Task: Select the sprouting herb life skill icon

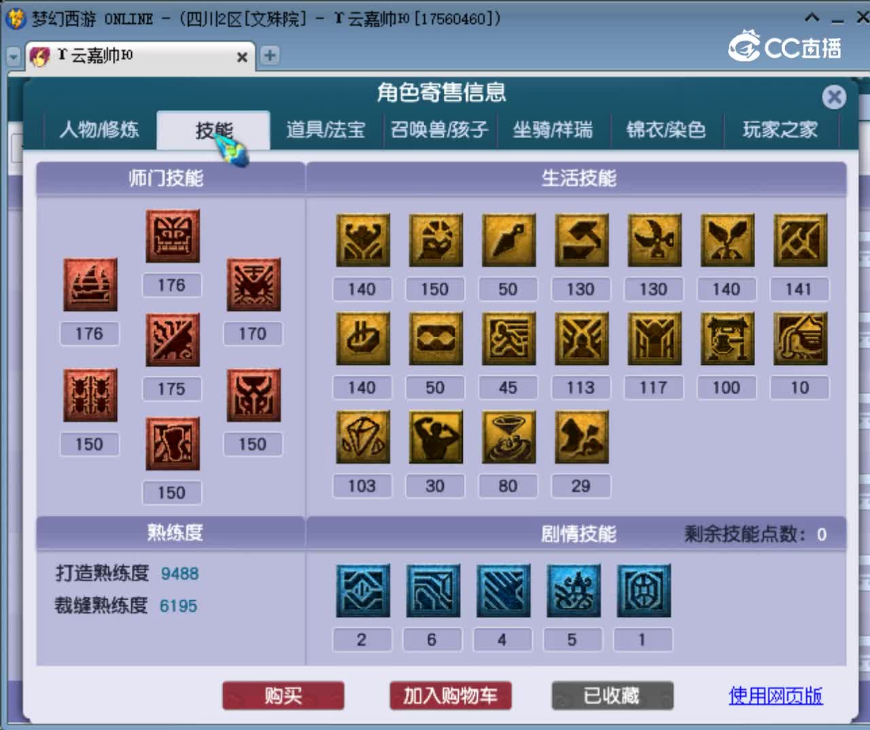Action: (727, 240)
